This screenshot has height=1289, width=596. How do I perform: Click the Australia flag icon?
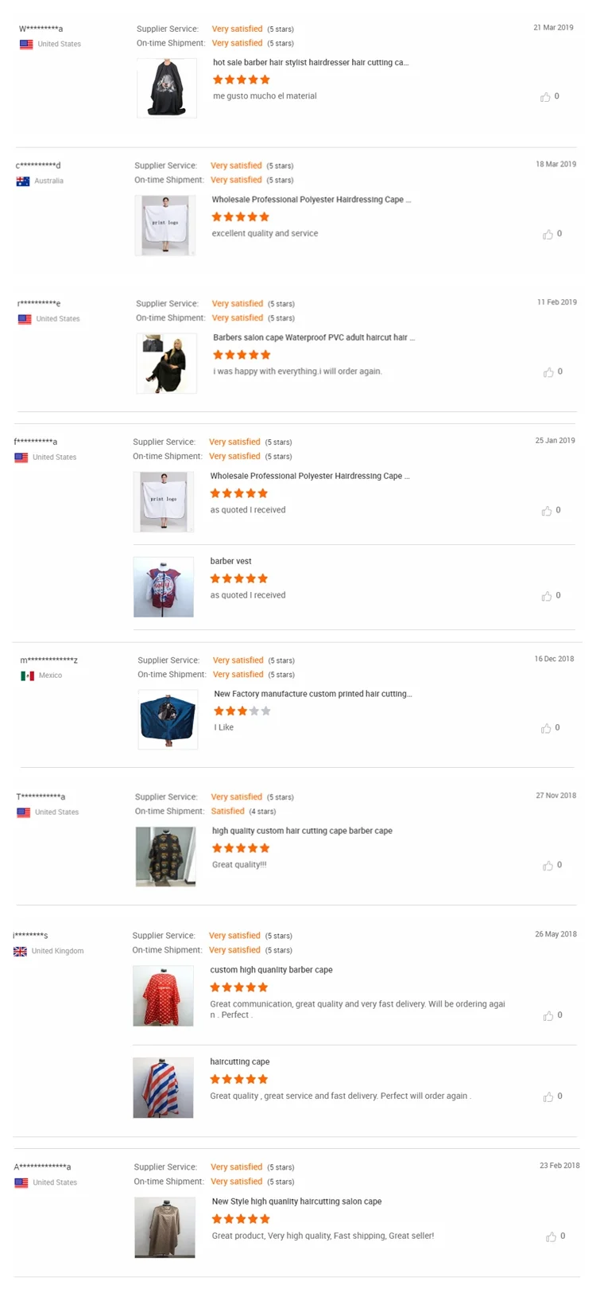pyautogui.click(x=23, y=181)
